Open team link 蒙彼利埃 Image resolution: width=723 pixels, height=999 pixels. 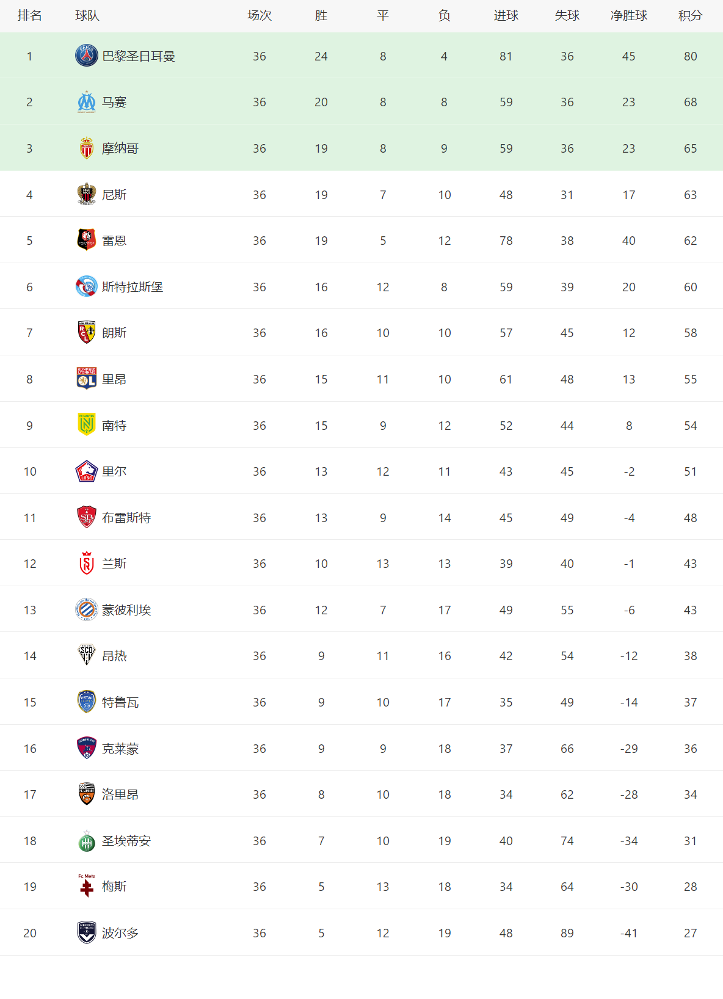pyautogui.click(x=126, y=610)
